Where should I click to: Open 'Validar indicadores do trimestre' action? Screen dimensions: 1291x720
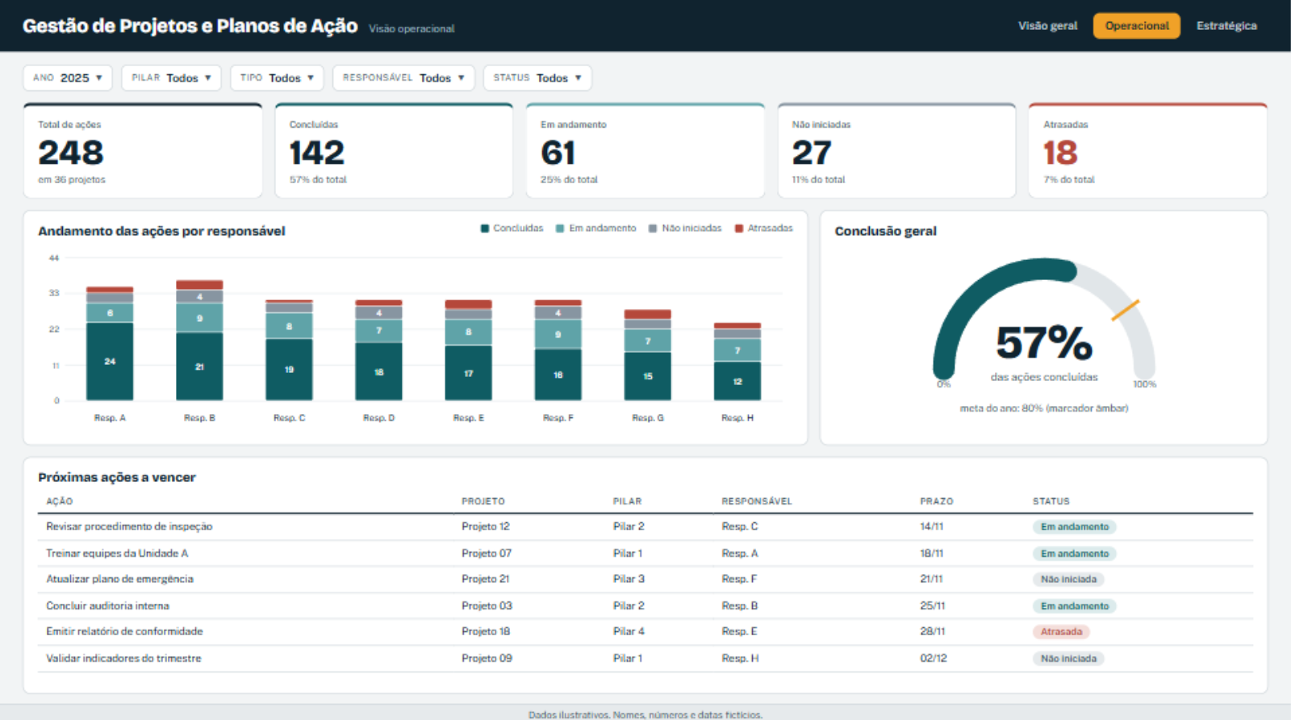point(123,658)
